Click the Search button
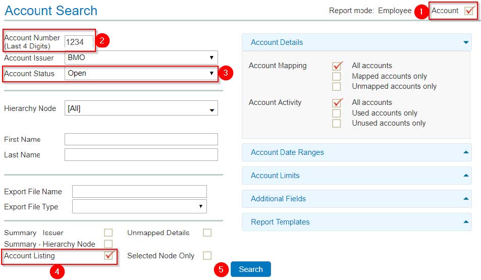The height and width of the screenshot is (280, 481). click(x=251, y=269)
